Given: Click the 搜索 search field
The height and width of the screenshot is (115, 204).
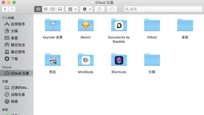Looking at the screenshot, I should (x=163, y=9).
